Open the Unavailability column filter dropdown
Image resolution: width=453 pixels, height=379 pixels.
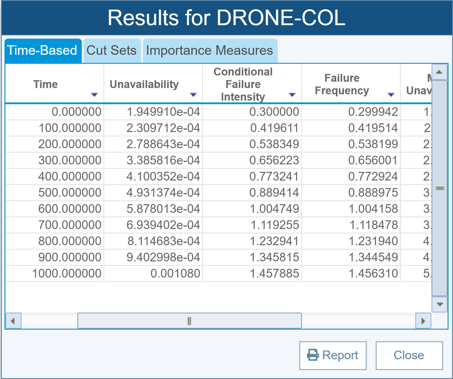coord(193,95)
